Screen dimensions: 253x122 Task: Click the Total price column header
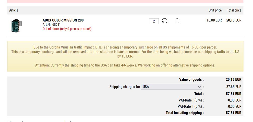(x=234, y=10)
